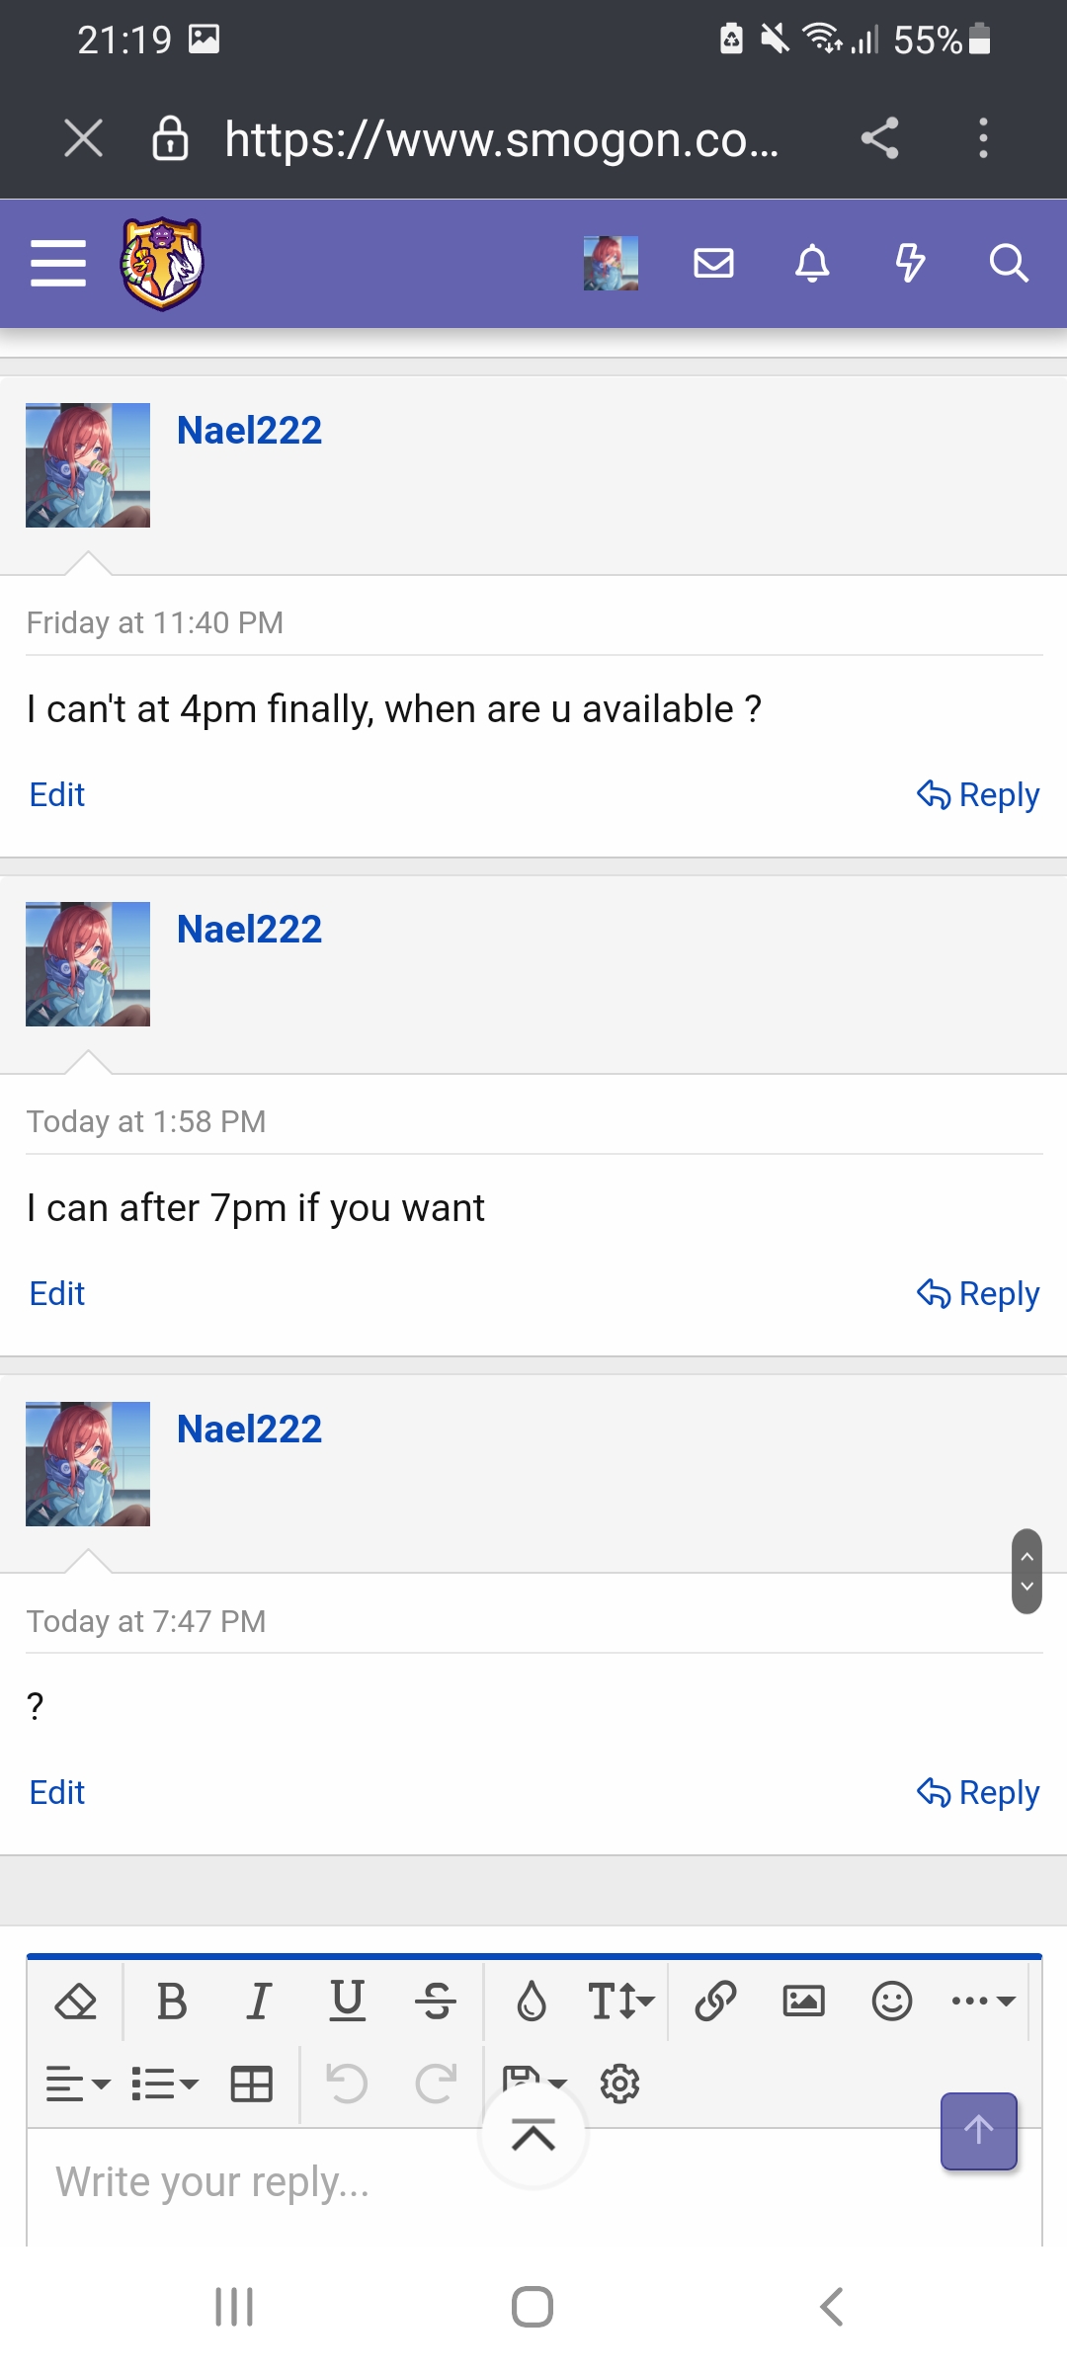Toggle bold formatting in editor
The width and height of the screenshot is (1067, 2371).
click(x=172, y=2002)
